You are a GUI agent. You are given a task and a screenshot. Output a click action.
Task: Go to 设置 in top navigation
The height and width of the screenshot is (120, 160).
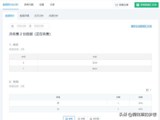(x=42, y=5)
